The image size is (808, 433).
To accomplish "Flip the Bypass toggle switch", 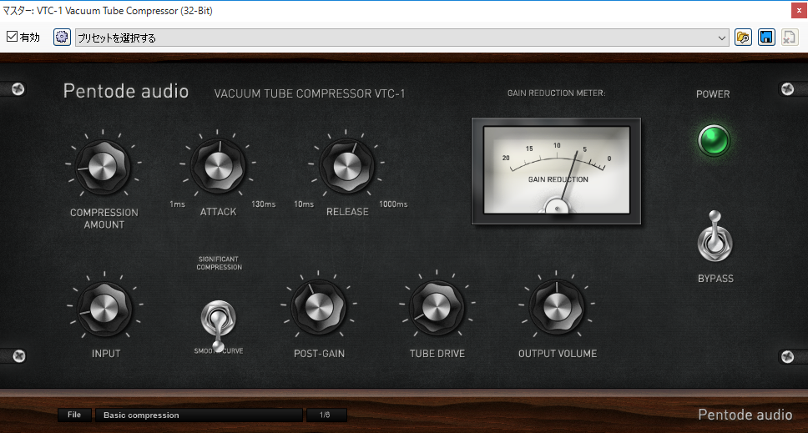I will [715, 237].
